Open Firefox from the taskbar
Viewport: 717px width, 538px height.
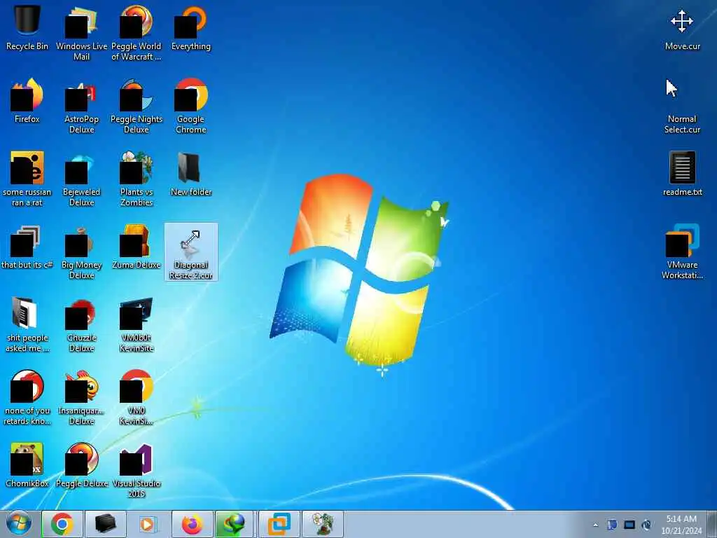click(192, 524)
